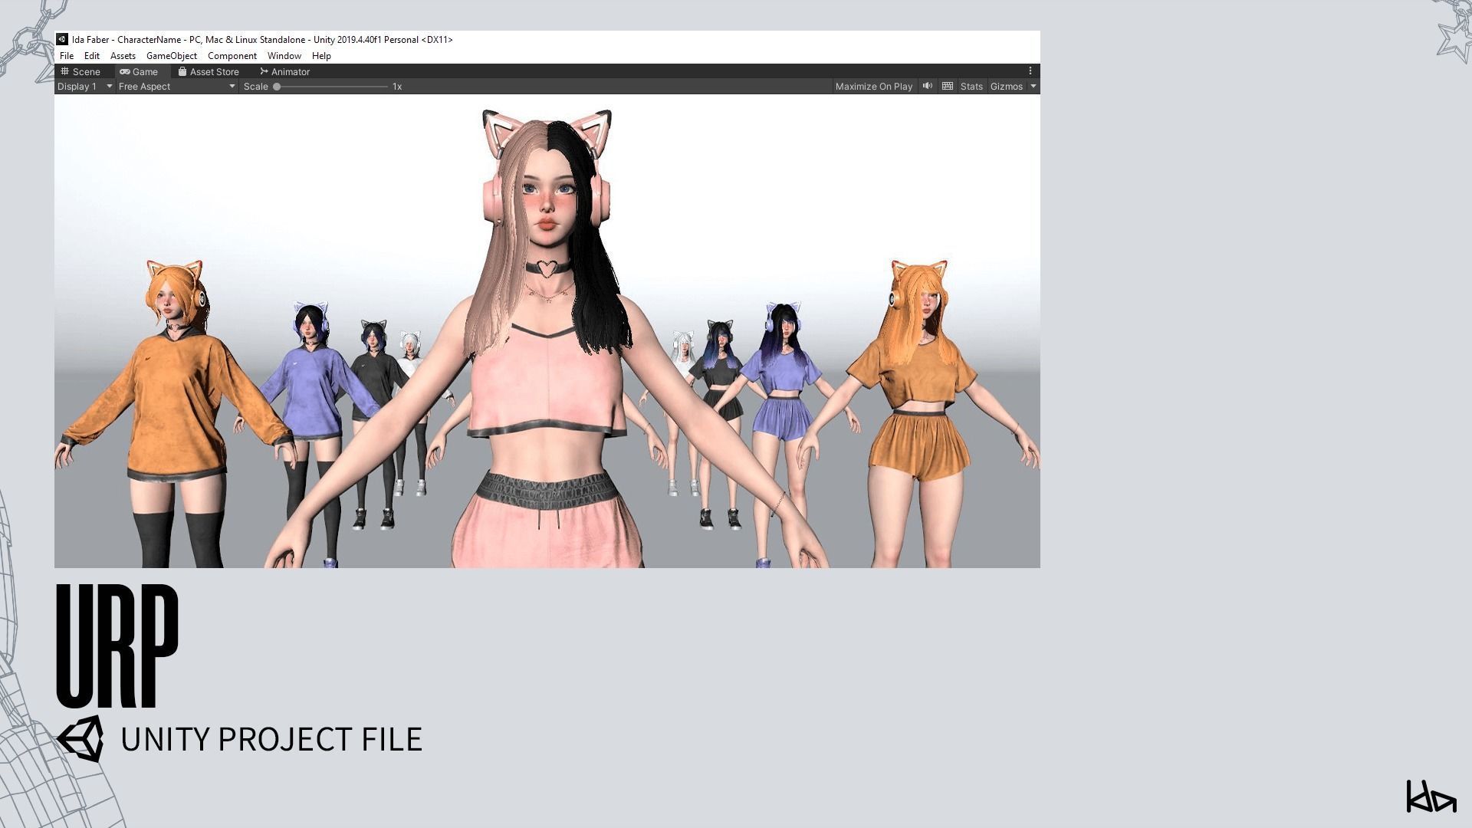Switch to the Scene tab

pyautogui.click(x=80, y=71)
